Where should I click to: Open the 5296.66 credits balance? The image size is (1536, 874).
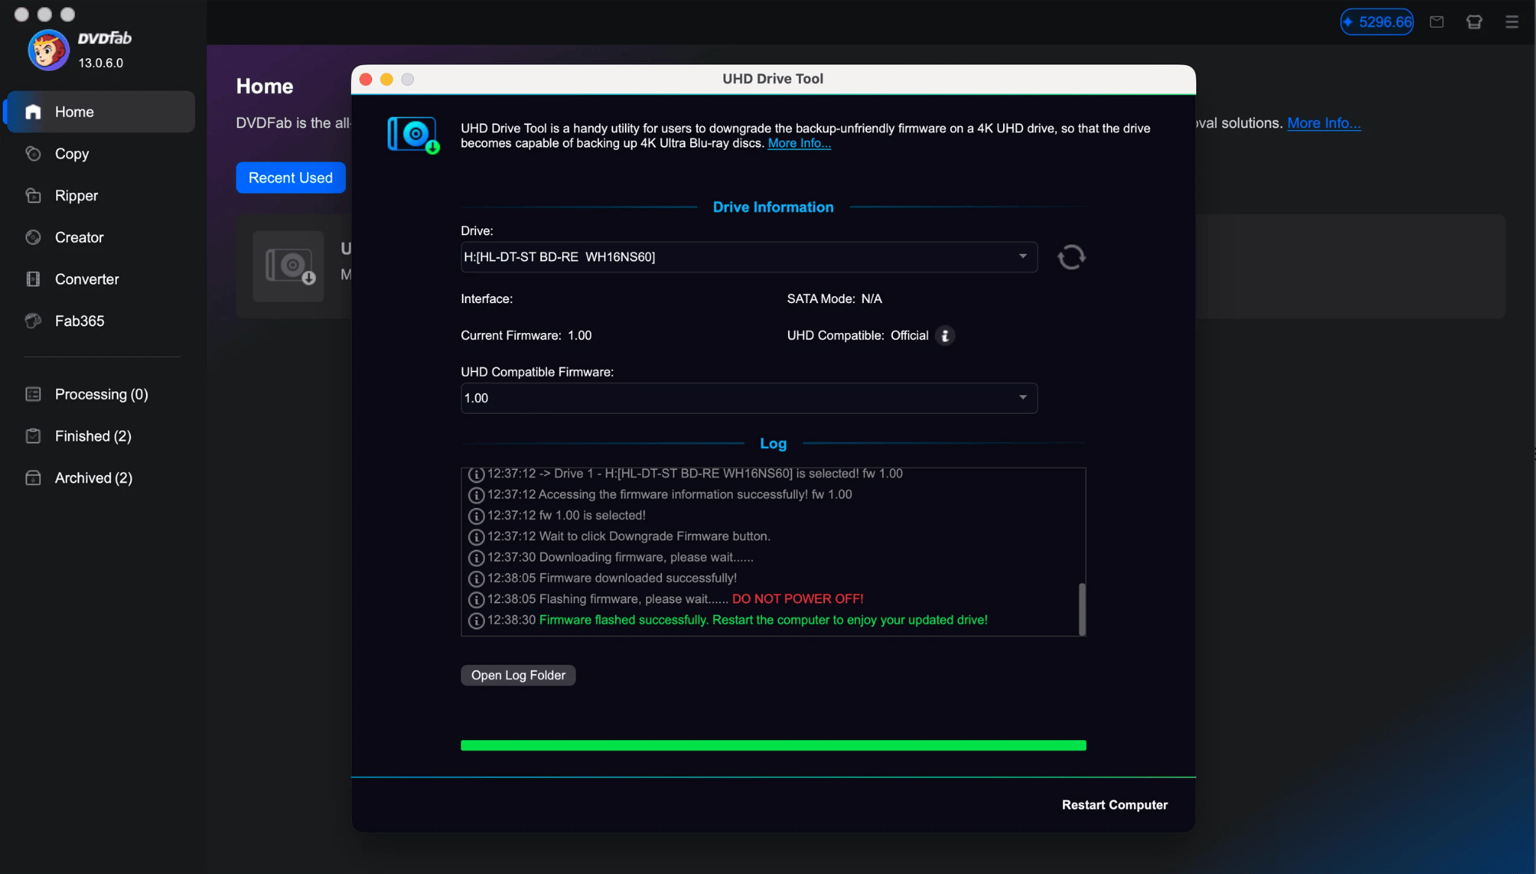pyautogui.click(x=1377, y=22)
